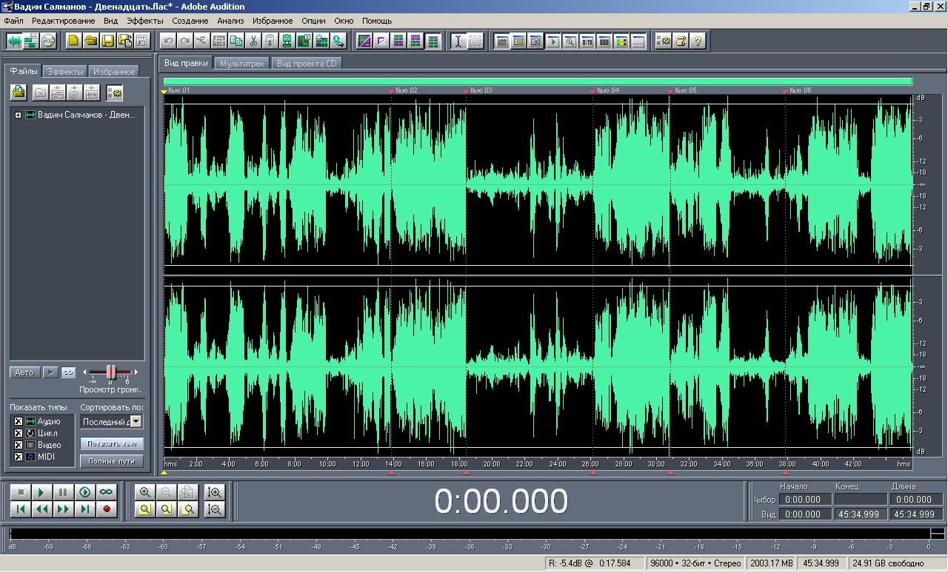Open file button in Files panel

19,93
